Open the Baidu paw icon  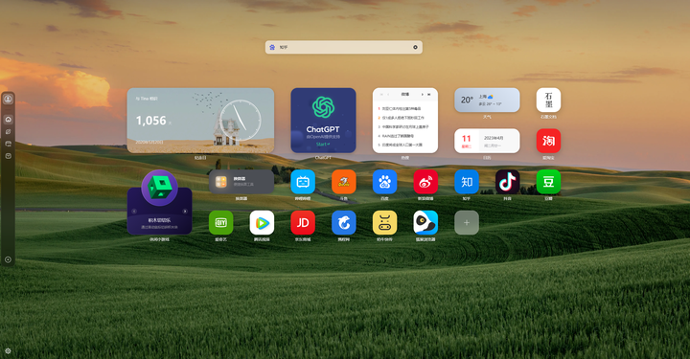coord(384,182)
